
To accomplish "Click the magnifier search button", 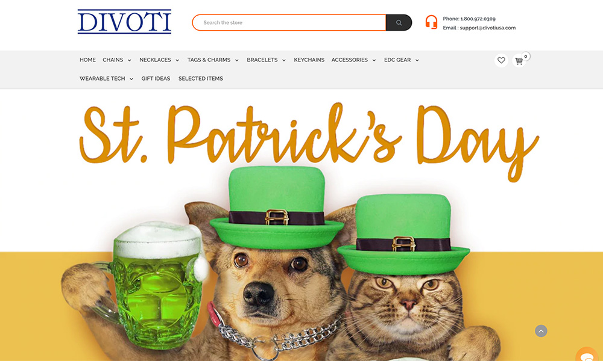I will pos(399,23).
